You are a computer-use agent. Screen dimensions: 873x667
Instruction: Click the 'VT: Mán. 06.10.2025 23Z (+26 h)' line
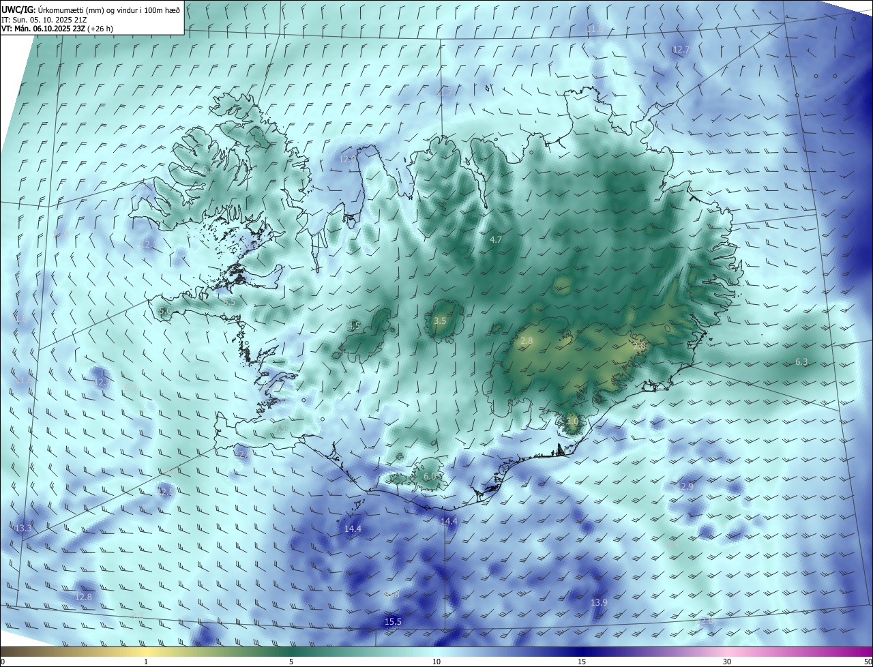point(57,29)
